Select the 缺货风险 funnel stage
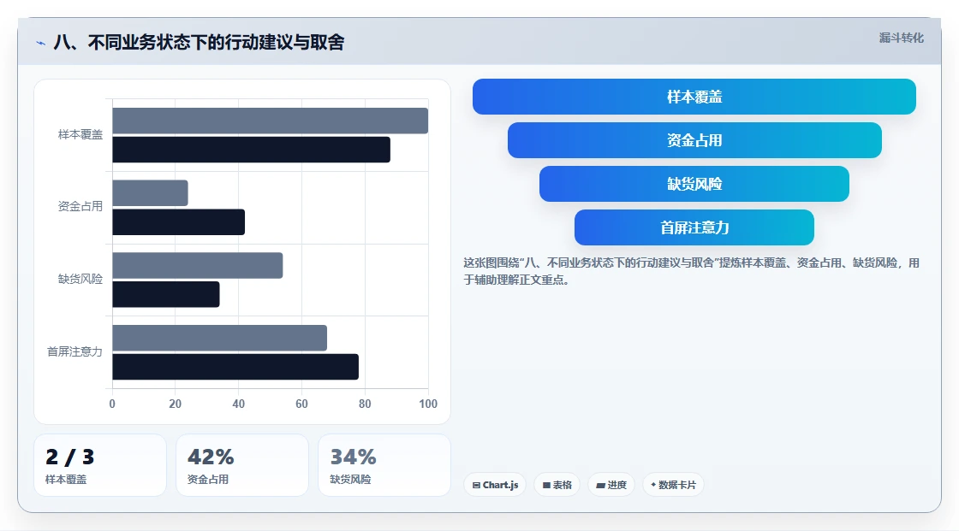959x531 pixels. coord(694,184)
